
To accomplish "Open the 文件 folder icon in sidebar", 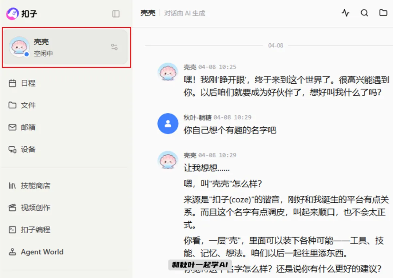I will click(x=12, y=105).
